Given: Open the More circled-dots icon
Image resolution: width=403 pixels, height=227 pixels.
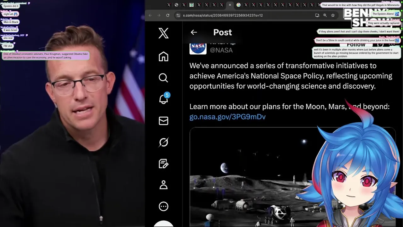Looking at the screenshot, I should 163,207.
